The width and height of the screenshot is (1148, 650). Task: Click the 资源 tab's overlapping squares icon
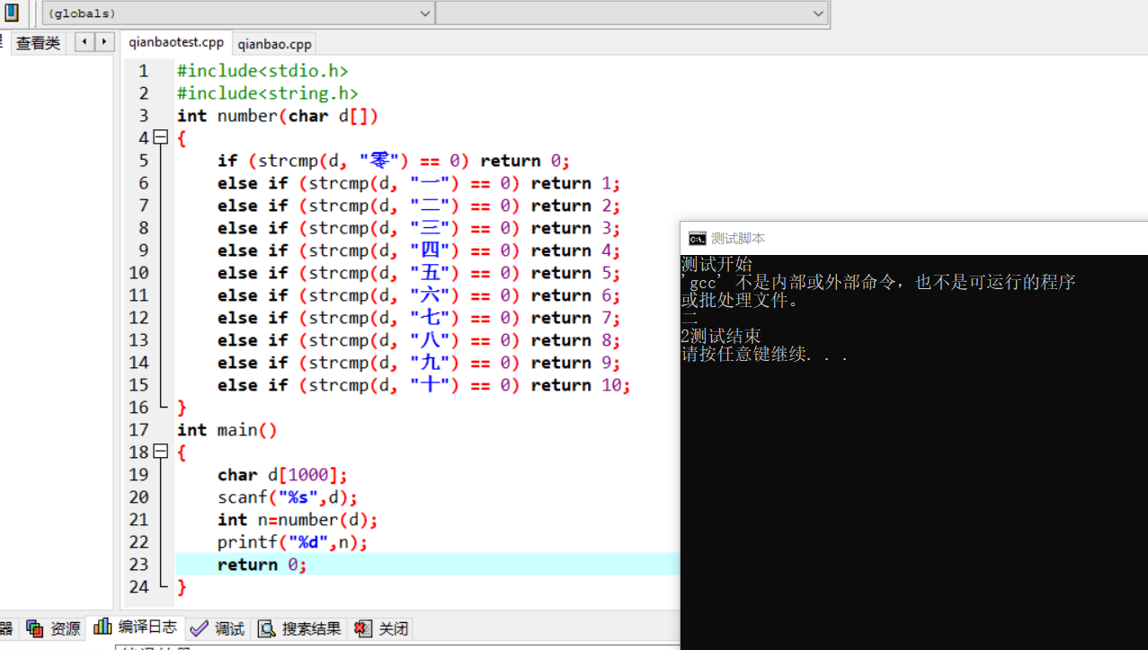click(x=35, y=628)
